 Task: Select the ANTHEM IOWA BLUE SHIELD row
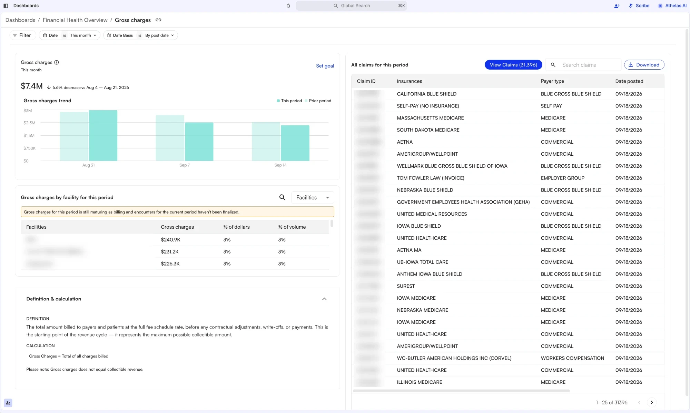click(x=508, y=274)
